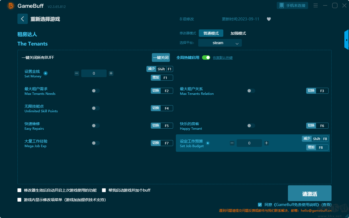Click the heart favorite icon
349x218 pixels.
click(269, 19)
